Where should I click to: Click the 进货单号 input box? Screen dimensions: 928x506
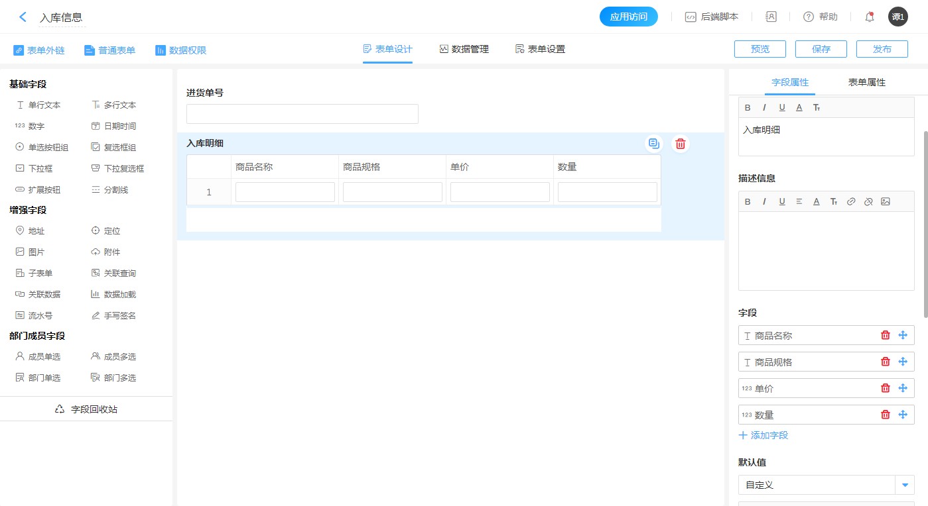pyautogui.click(x=302, y=114)
